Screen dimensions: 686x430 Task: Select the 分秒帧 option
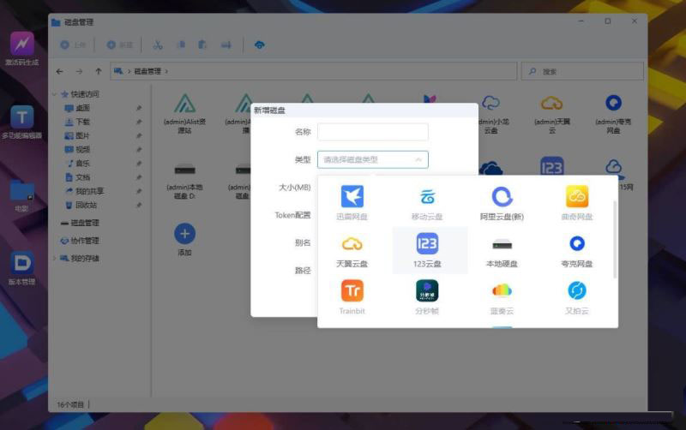427,297
